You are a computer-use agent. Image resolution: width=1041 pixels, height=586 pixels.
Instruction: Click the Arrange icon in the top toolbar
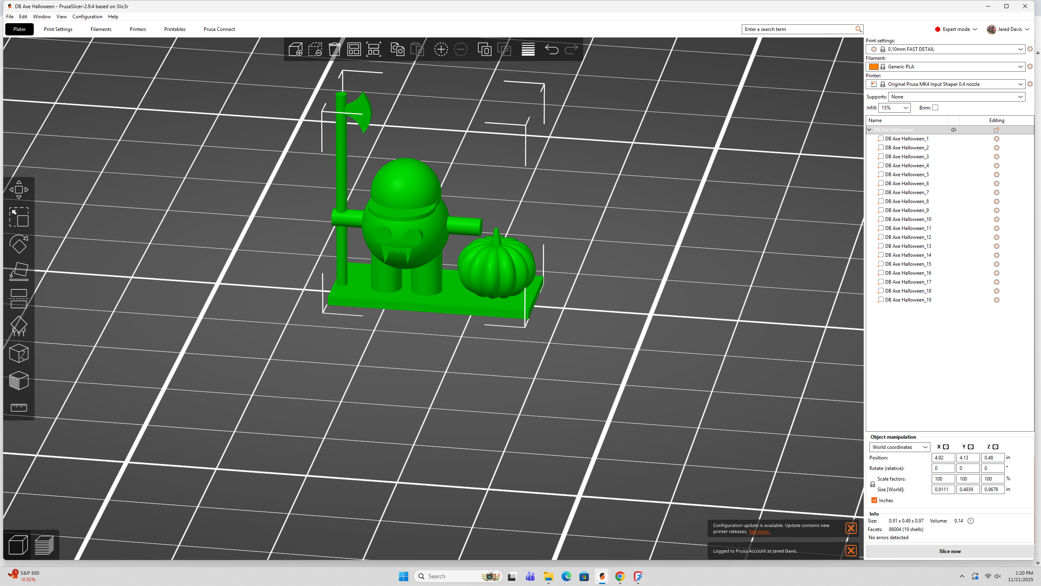point(354,50)
